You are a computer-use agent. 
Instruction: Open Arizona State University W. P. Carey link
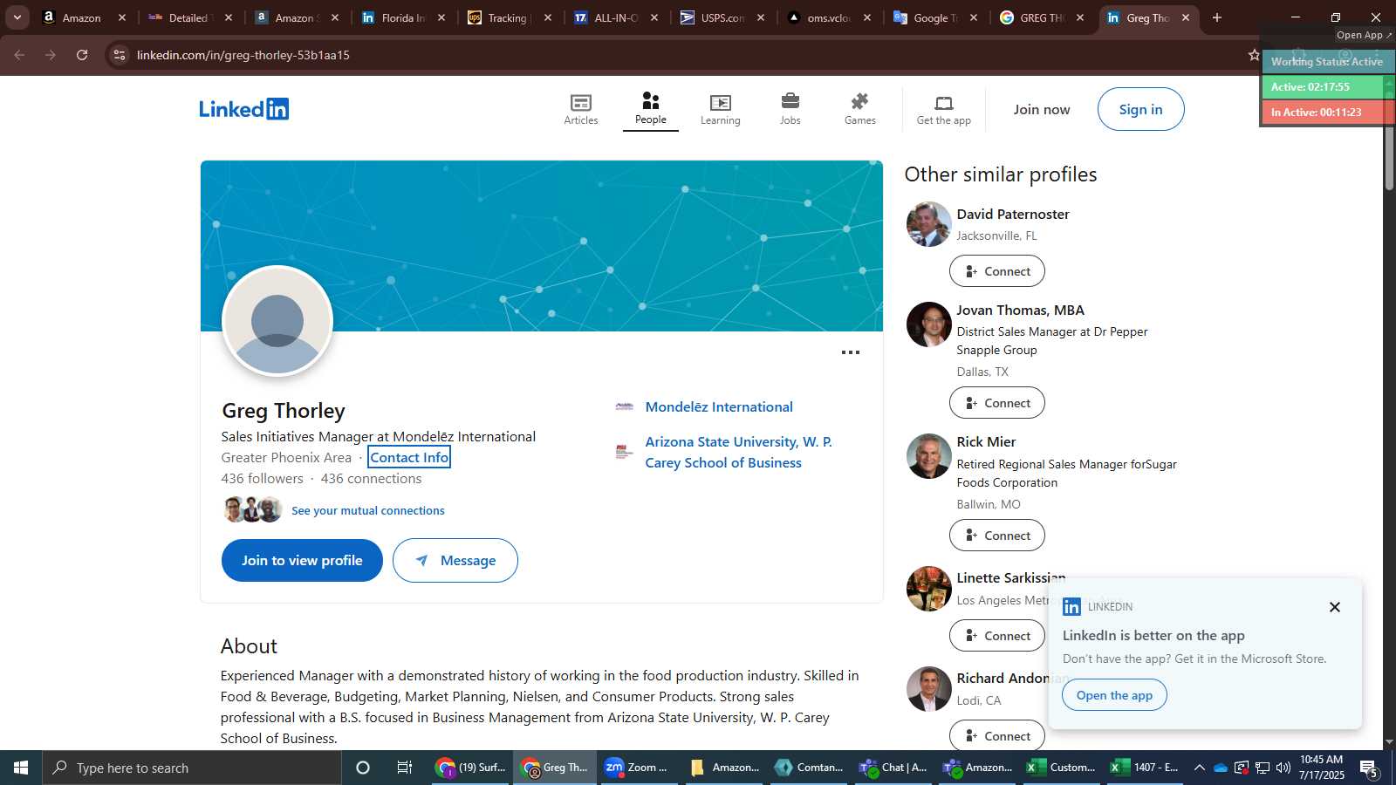point(738,452)
